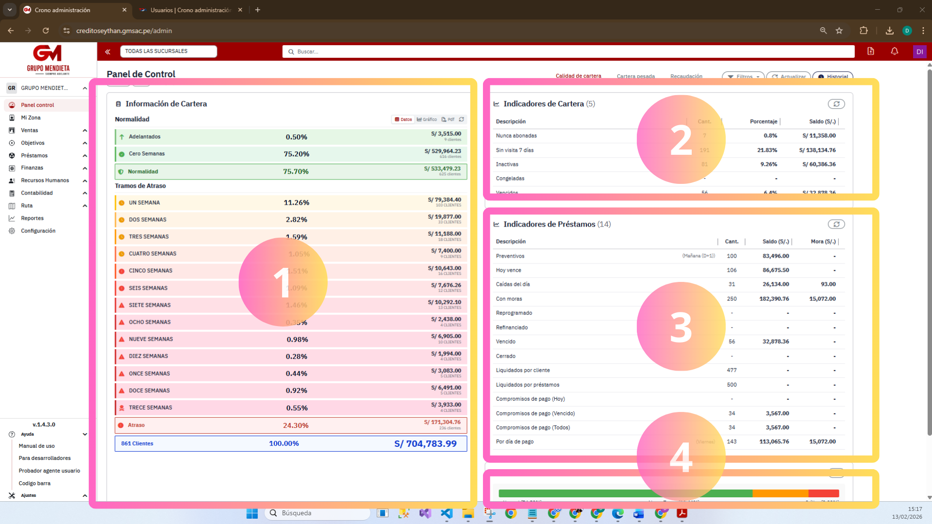
Task: Refresh the Indicadores de Préstamos panel
Action: tap(836, 224)
